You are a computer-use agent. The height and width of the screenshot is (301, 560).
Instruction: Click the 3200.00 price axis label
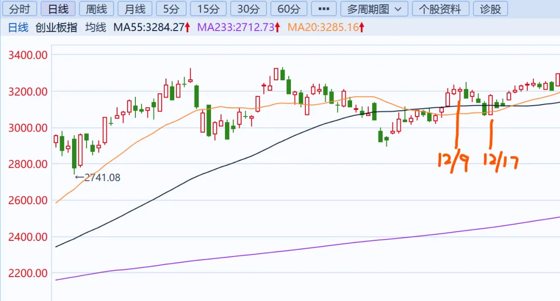pyautogui.click(x=28, y=91)
